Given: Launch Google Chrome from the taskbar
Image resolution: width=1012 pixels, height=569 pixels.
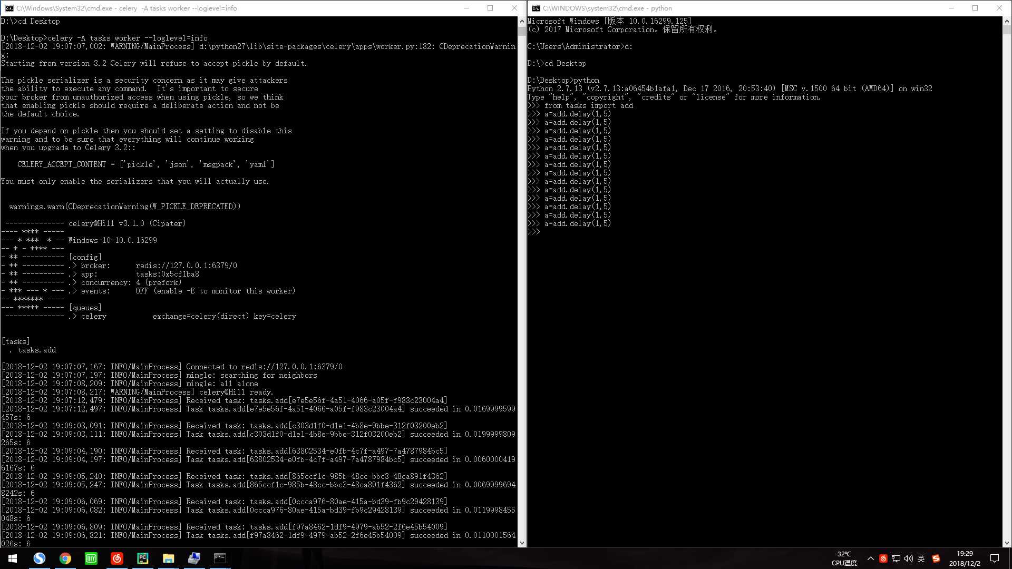Looking at the screenshot, I should tap(65, 558).
